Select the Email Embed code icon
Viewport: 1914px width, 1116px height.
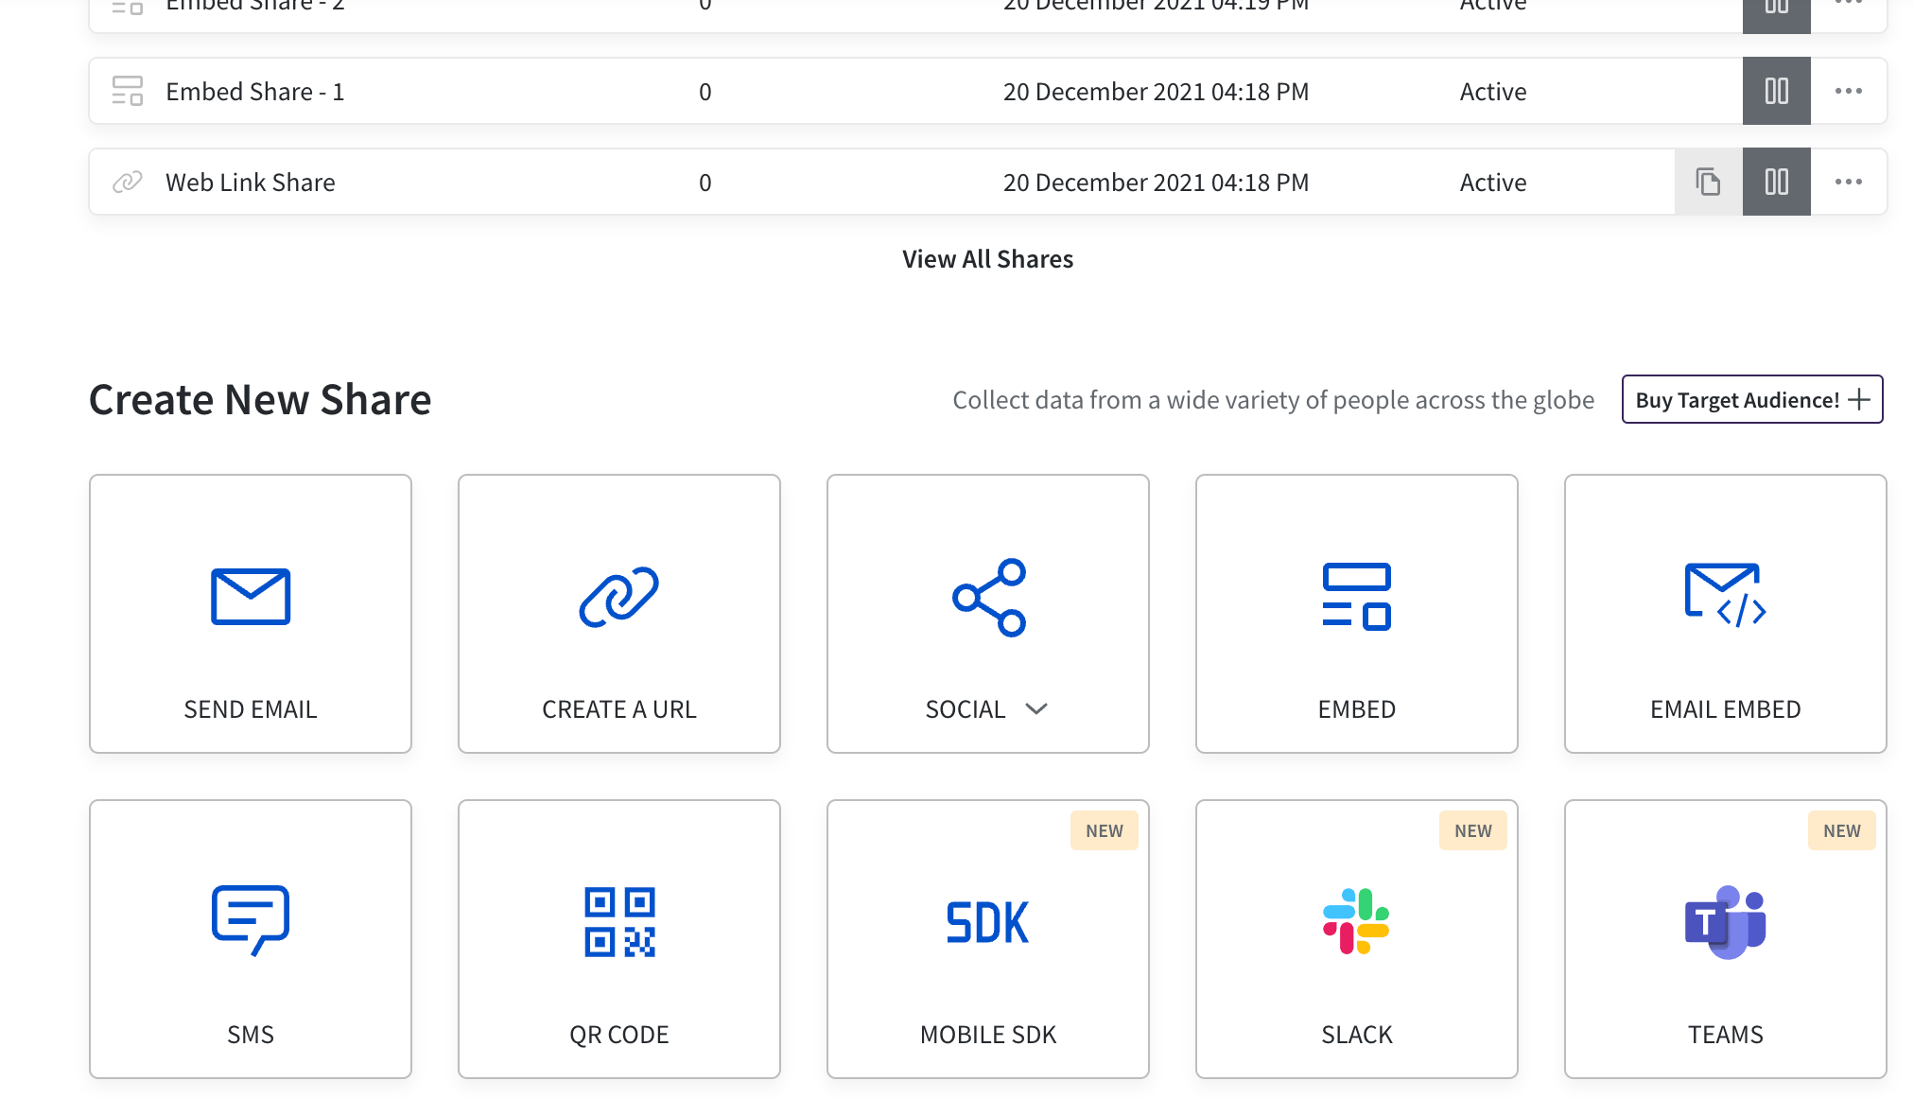[1726, 595]
